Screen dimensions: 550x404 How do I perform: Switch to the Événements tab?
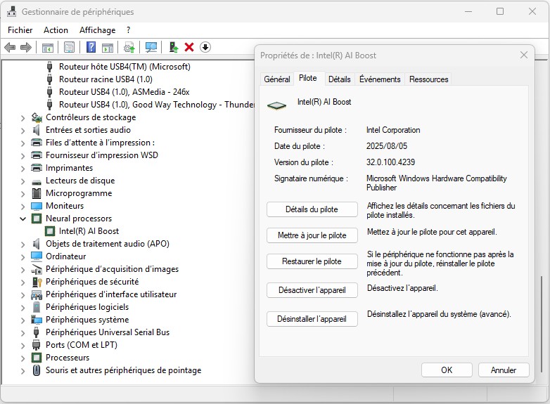tap(380, 79)
